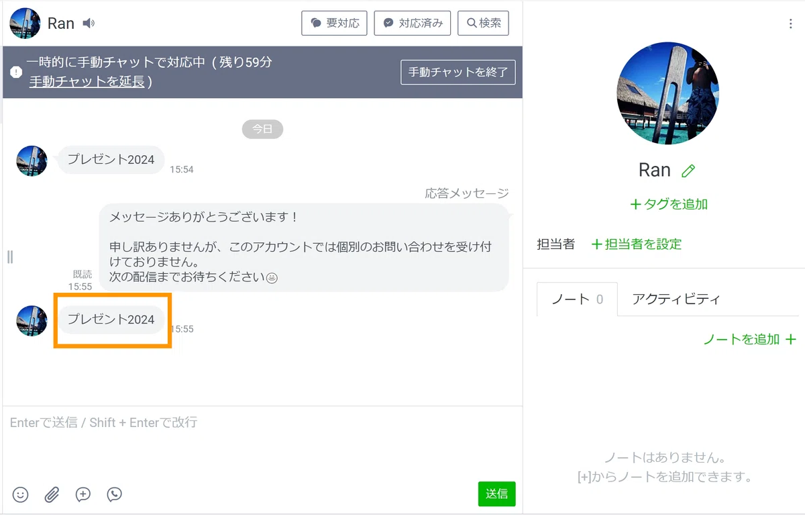
Task: Click タグを追加 to add a tag
Action: pyautogui.click(x=669, y=204)
